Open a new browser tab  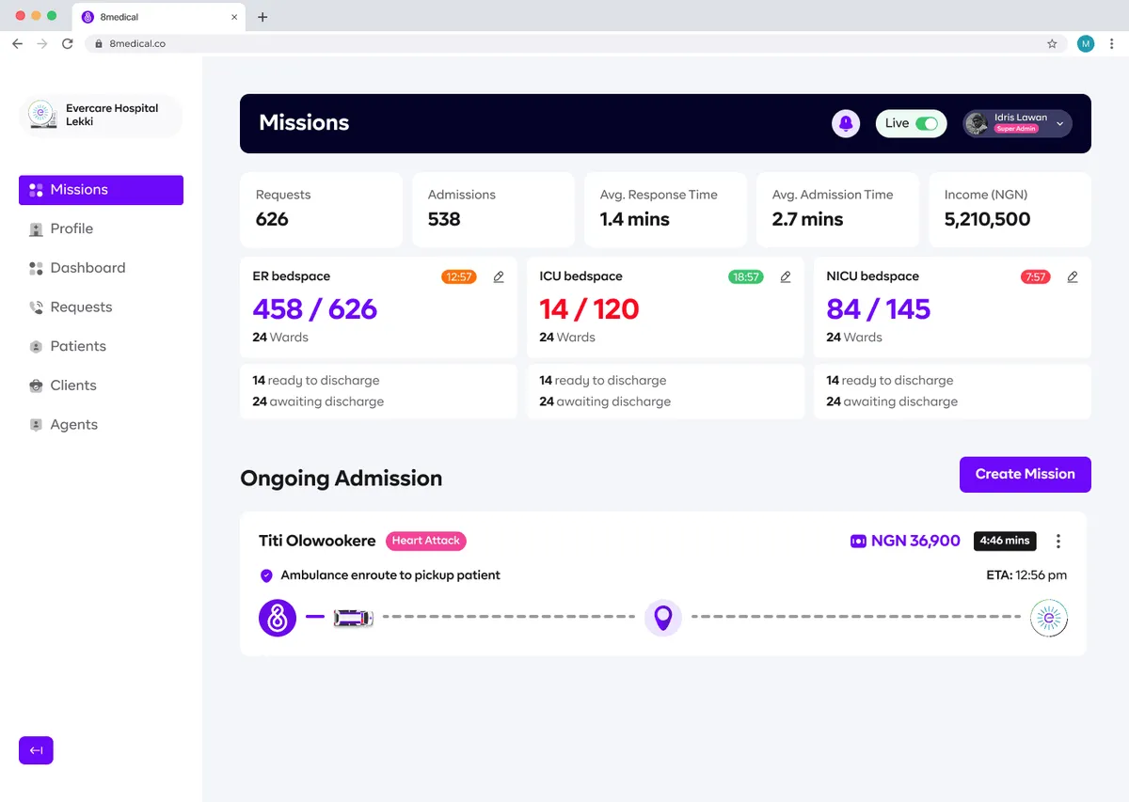[262, 17]
